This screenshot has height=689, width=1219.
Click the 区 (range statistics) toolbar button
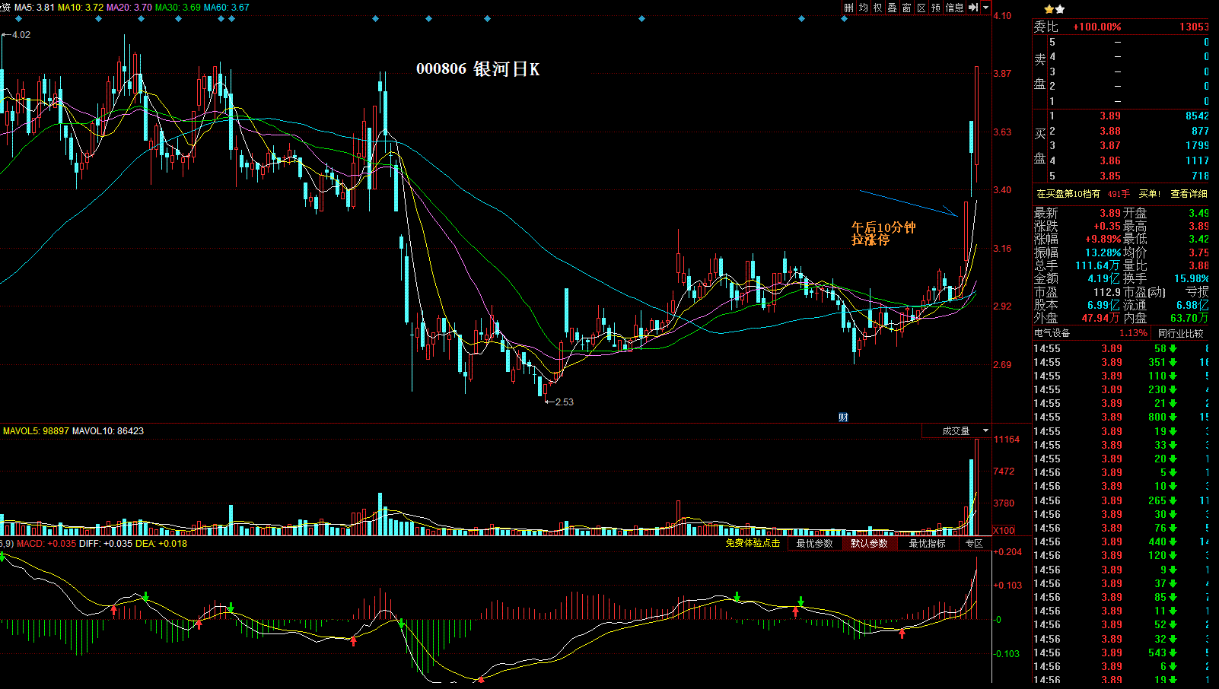tap(921, 8)
